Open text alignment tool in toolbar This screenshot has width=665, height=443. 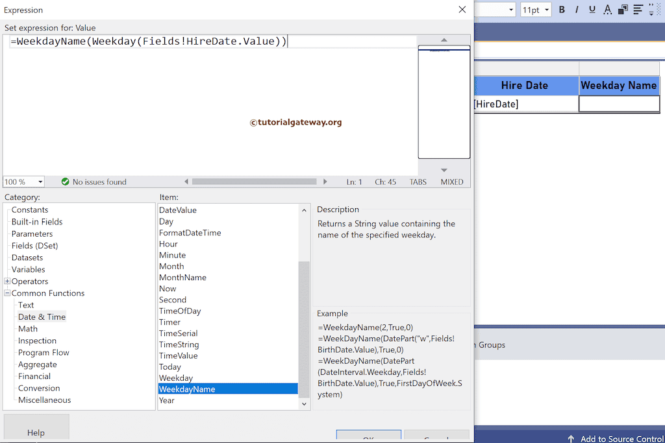pos(638,9)
